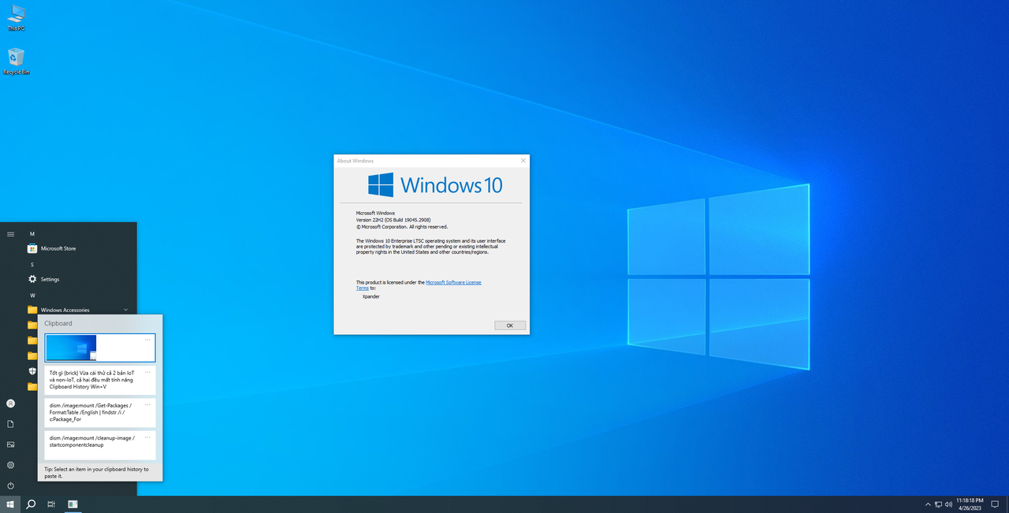Image resolution: width=1009 pixels, height=513 pixels.
Task: Open options for 'Tốt gì' clipboard entry
Action: [147, 372]
